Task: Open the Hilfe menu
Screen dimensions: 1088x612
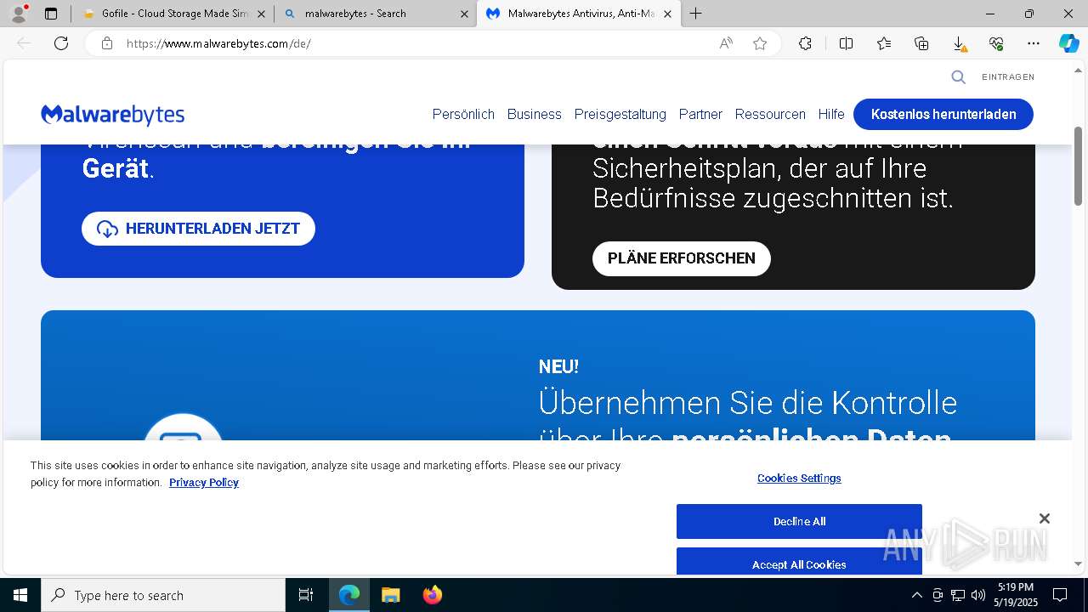Action: pyautogui.click(x=831, y=114)
